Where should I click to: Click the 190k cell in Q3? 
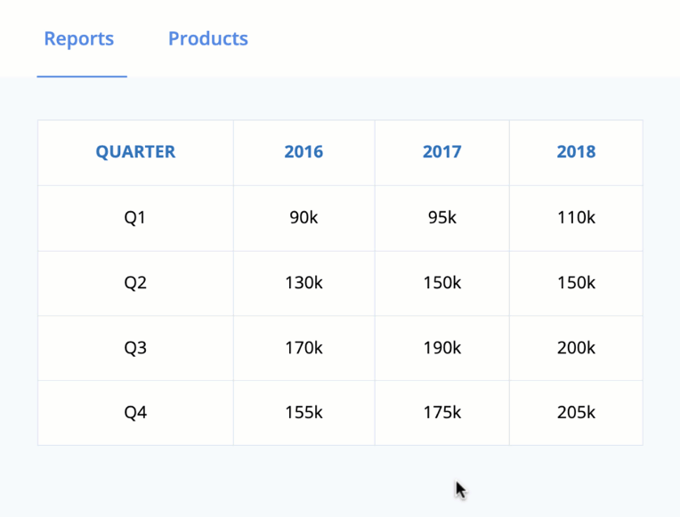pos(441,348)
